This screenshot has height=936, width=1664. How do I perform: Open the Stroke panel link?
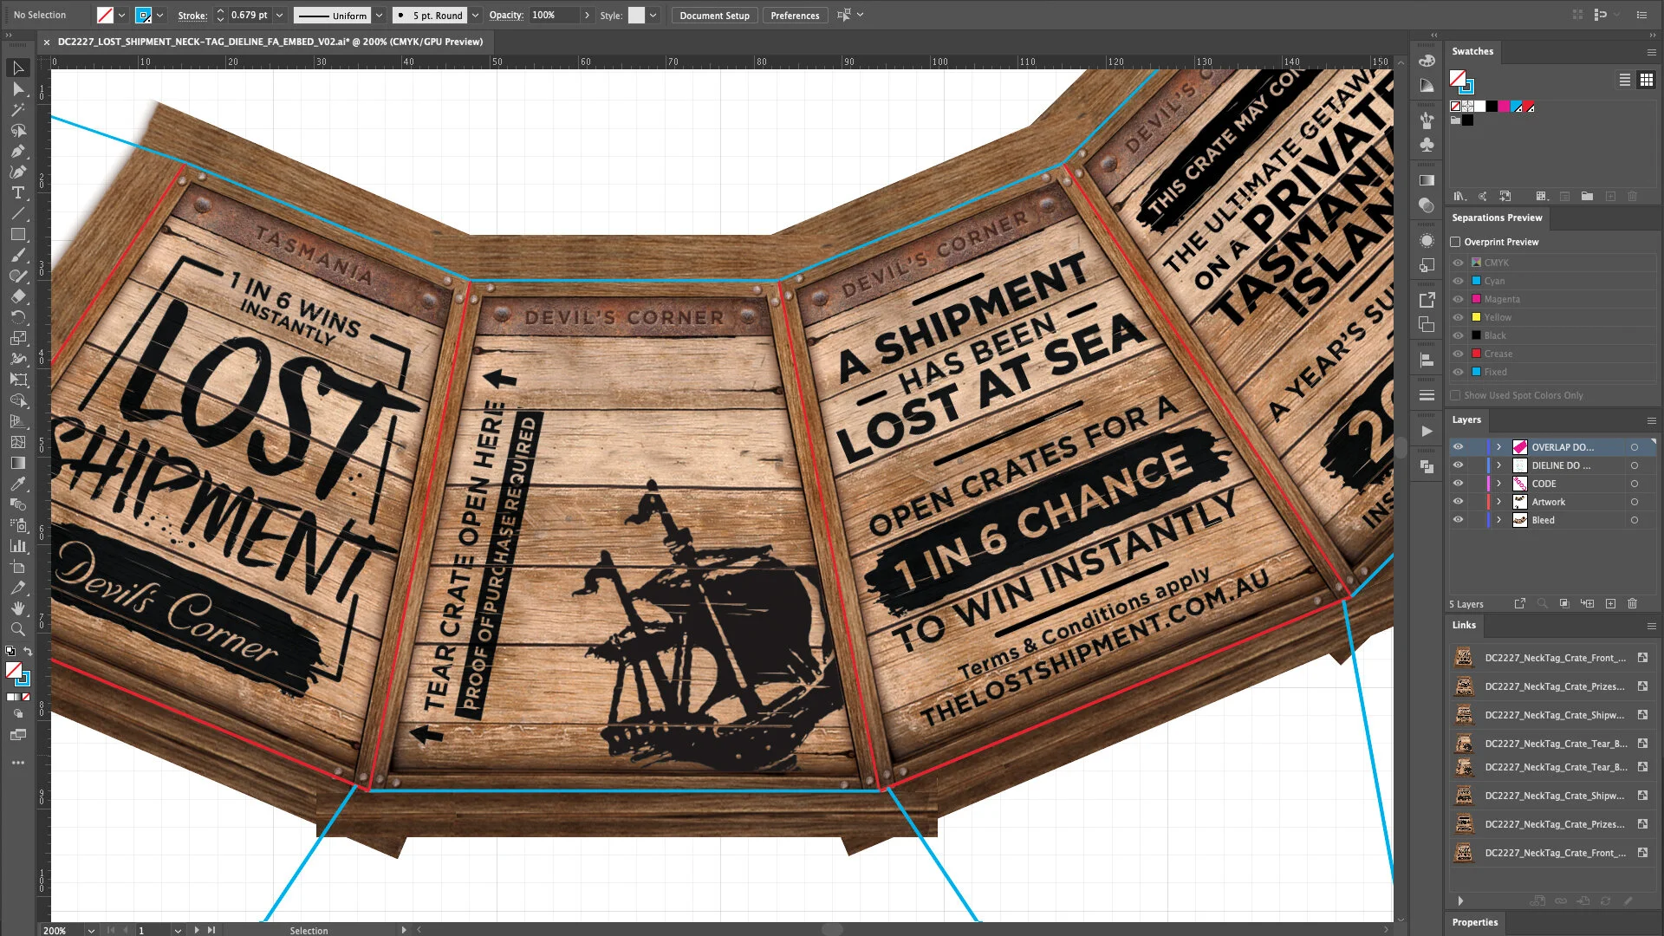[192, 16]
